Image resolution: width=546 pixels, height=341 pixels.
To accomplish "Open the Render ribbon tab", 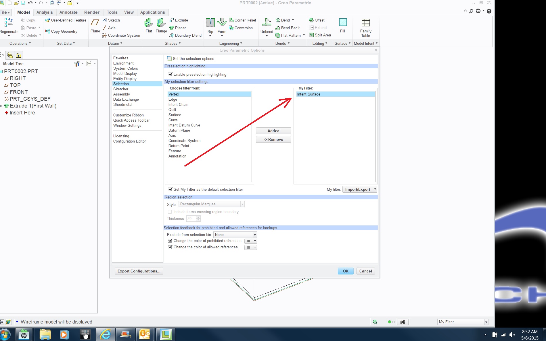I will (x=92, y=12).
